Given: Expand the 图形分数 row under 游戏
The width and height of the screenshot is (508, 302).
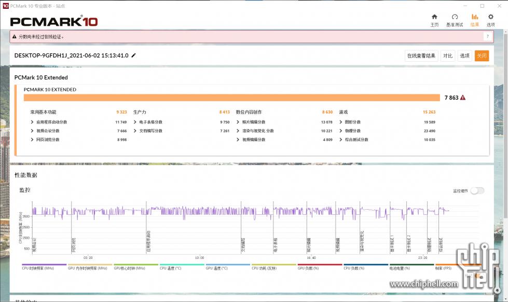Looking at the screenshot, I should (x=352, y=122).
